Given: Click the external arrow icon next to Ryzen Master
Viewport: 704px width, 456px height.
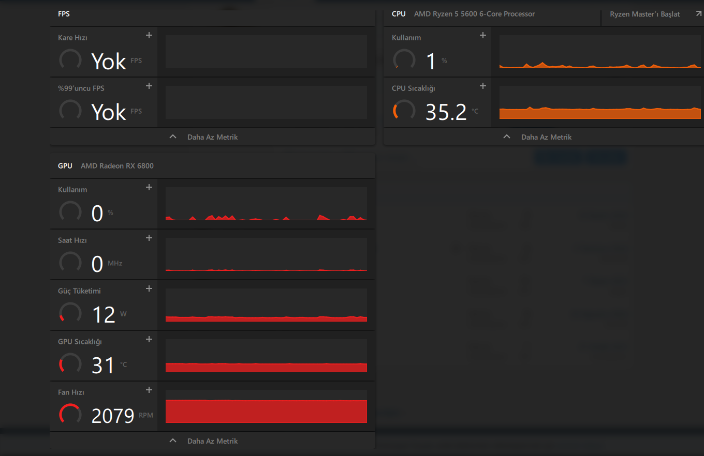Looking at the screenshot, I should pos(698,14).
